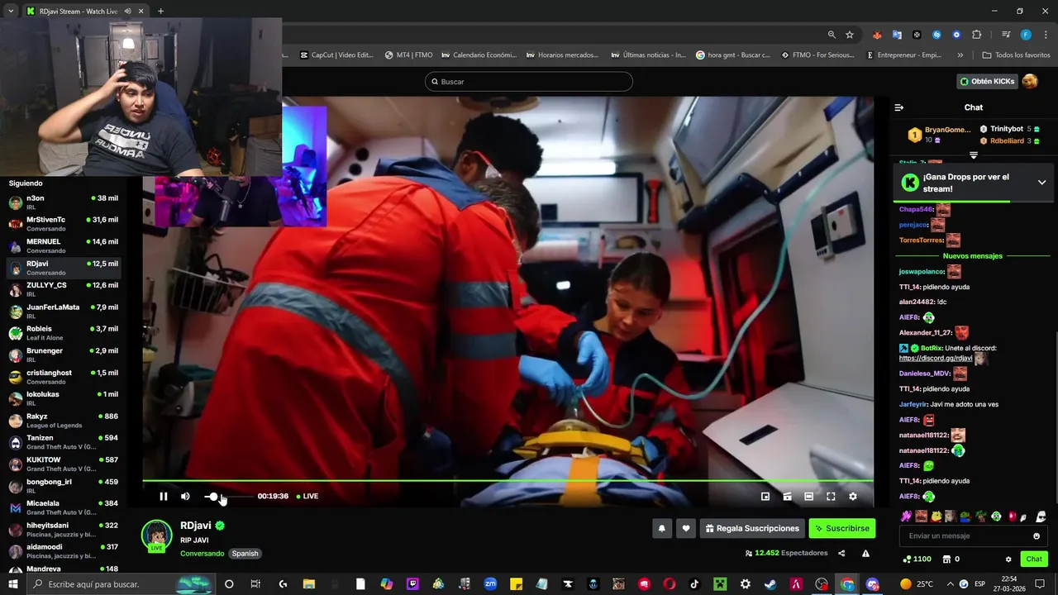Click Conversando category link

[x=202, y=554]
